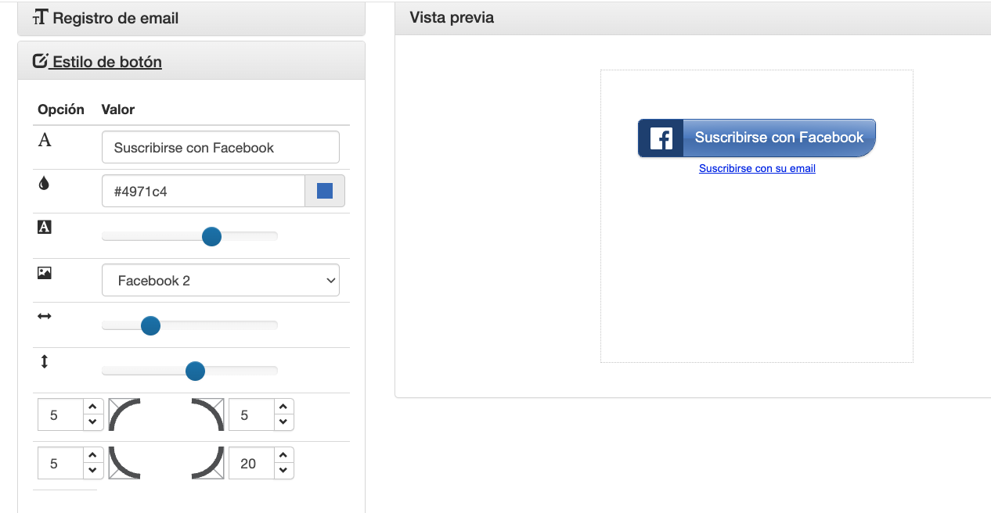Click the #4971c4 hex color field
The width and height of the screenshot is (991, 513).
pyautogui.click(x=203, y=191)
